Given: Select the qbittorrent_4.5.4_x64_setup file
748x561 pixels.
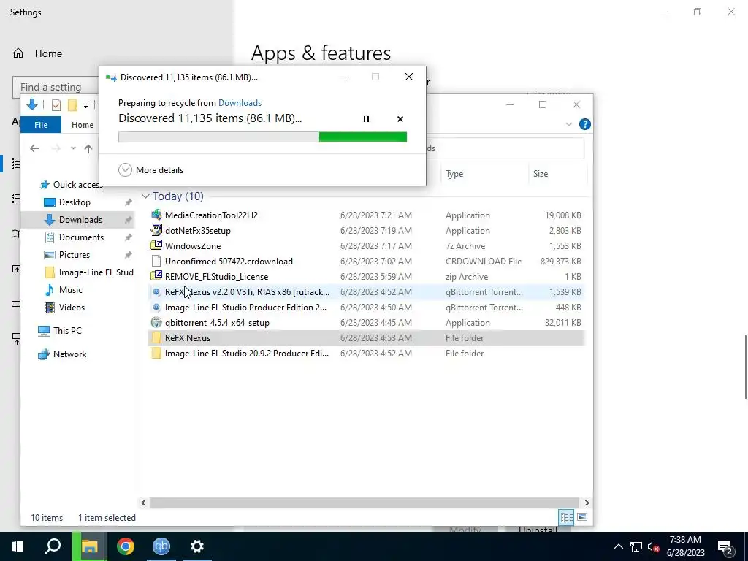Looking at the screenshot, I should pyautogui.click(x=366, y=322).
